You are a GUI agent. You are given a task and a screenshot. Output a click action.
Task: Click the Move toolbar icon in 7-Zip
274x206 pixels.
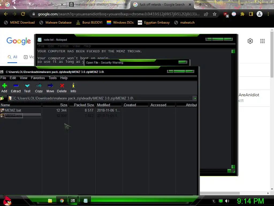(50, 88)
